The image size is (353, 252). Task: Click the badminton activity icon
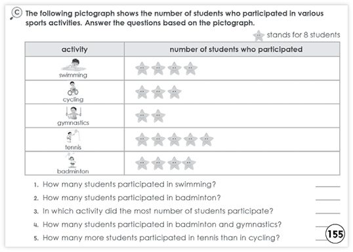pos(71,160)
